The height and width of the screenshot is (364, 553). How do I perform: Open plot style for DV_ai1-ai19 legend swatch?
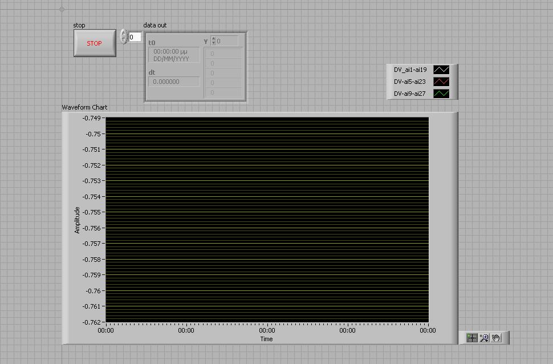[x=441, y=70]
